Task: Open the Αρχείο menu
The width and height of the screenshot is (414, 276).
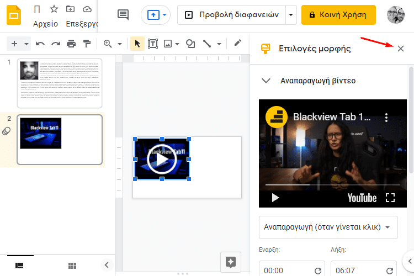Action: (45, 24)
